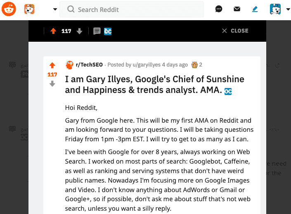This screenshot has height=214, width=291.
Task: Create a post with the pencil icon
Action: [x=255, y=9]
